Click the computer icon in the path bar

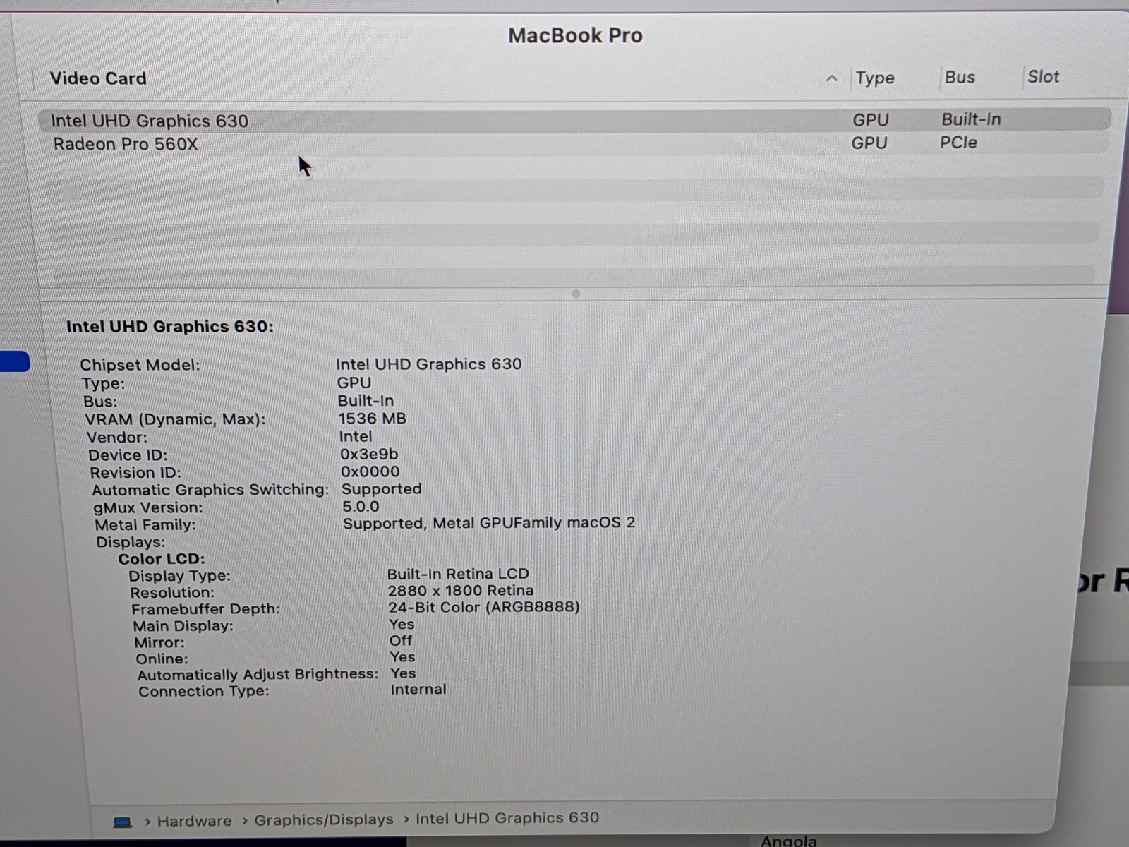(x=123, y=822)
